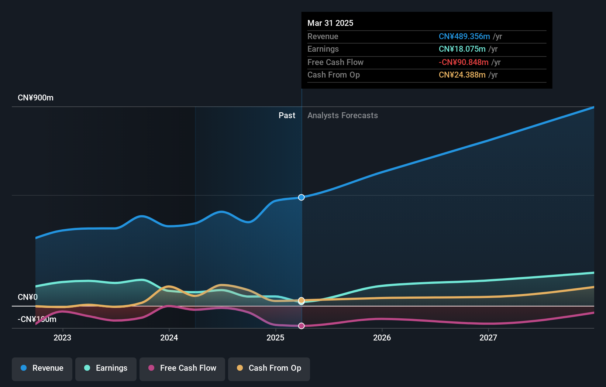Click the Revenue row label in tooltip
Screen dimensions: 606x387
(x=323, y=37)
